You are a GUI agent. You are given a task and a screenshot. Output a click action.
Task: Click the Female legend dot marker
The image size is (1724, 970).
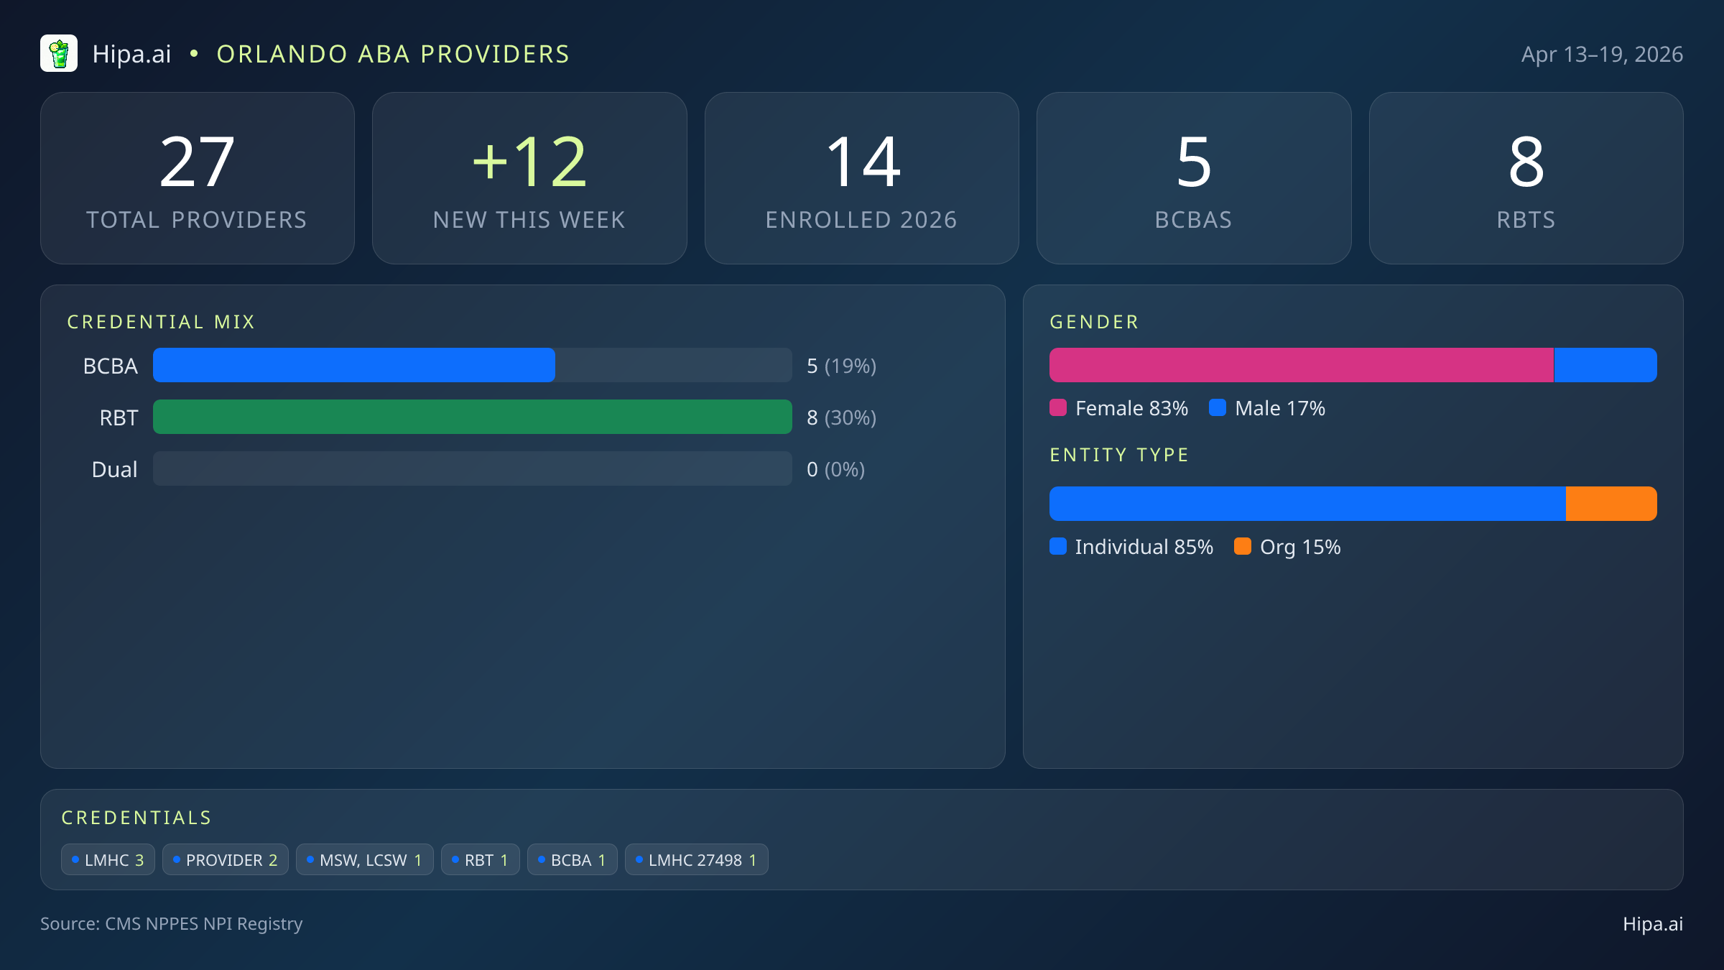1059,407
